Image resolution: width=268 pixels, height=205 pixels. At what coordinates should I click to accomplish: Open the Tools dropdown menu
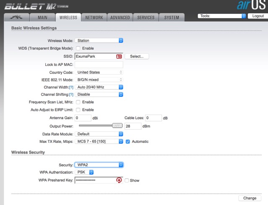[221, 16]
